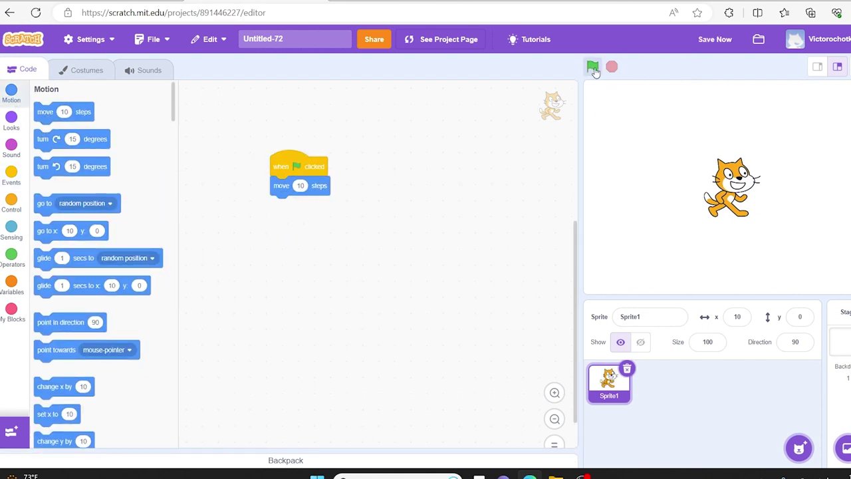Open the Looks blocks category

click(x=11, y=121)
